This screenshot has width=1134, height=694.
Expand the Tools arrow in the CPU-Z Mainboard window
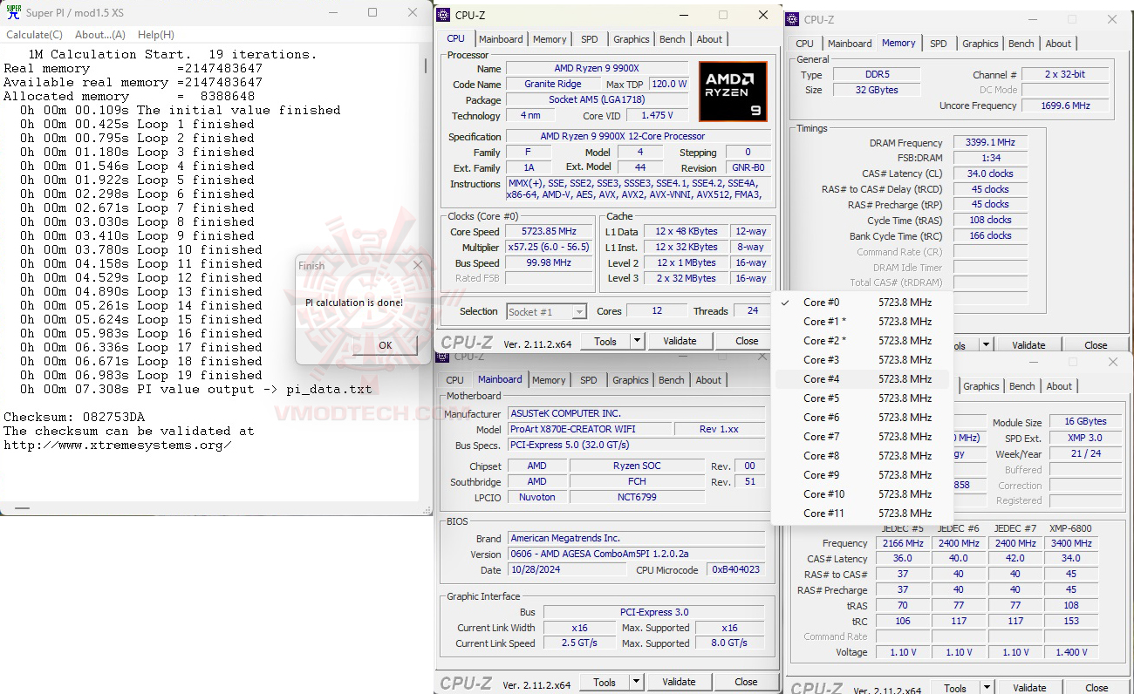point(637,682)
